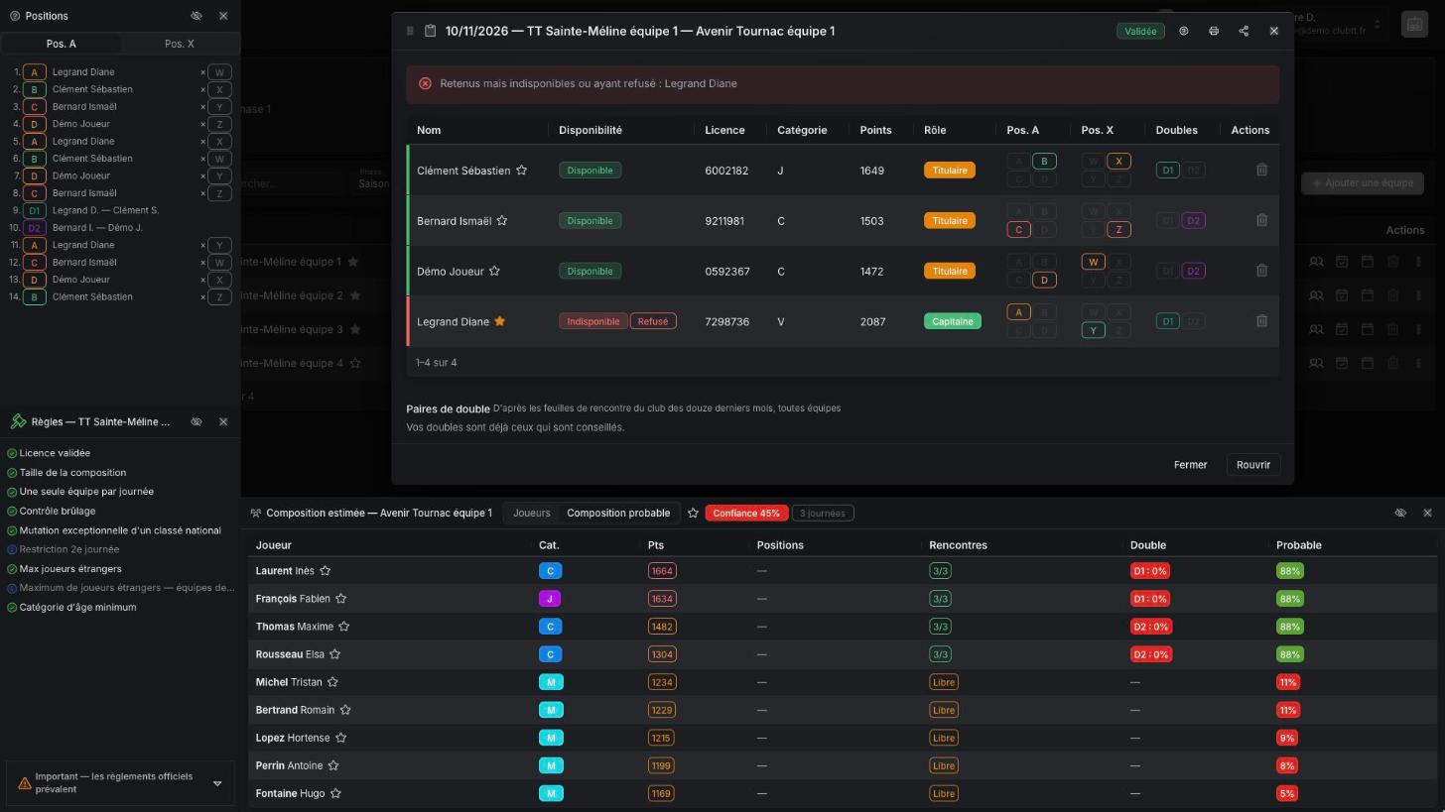Expand the Important règlements officiels notice
Image resolution: width=1445 pixels, height=812 pixels.
click(x=217, y=783)
